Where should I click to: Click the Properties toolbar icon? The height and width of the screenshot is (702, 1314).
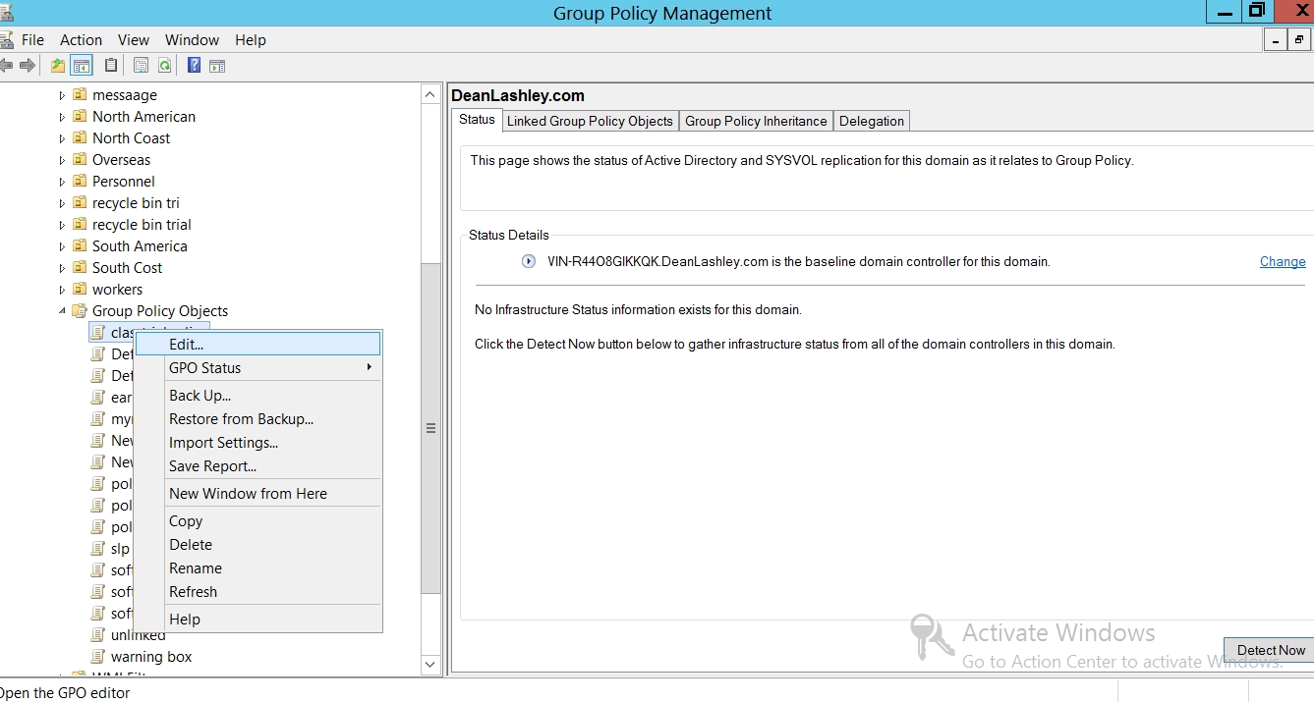click(x=141, y=66)
